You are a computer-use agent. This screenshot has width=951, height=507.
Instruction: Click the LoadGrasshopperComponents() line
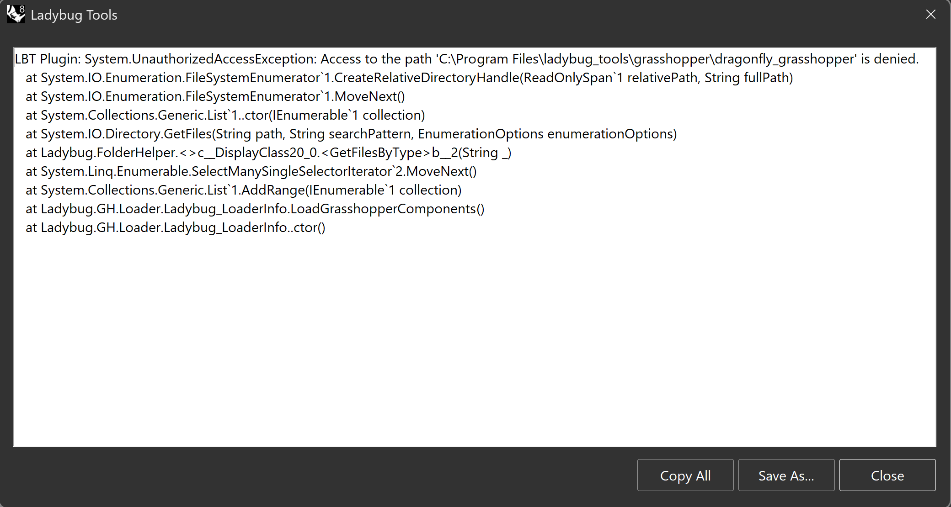(255, 209)
